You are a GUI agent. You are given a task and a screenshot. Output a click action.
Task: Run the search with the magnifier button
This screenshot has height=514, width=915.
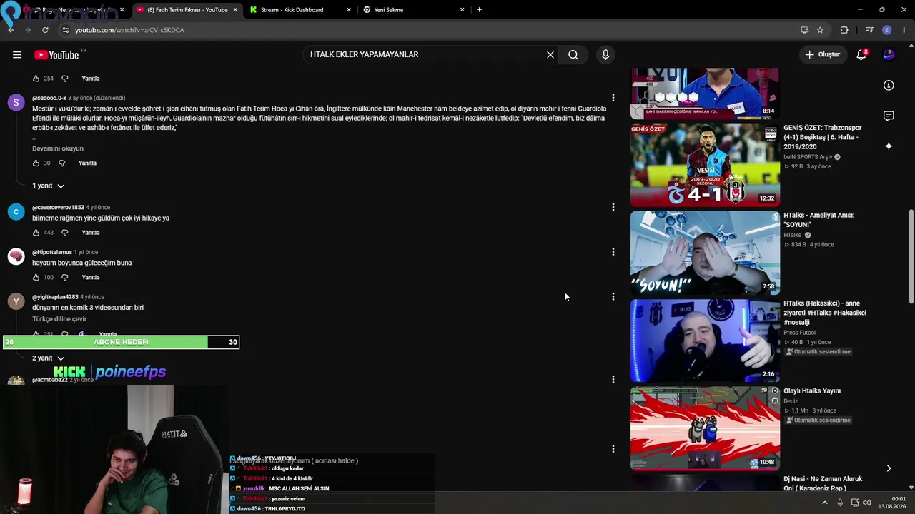point(573,55)
